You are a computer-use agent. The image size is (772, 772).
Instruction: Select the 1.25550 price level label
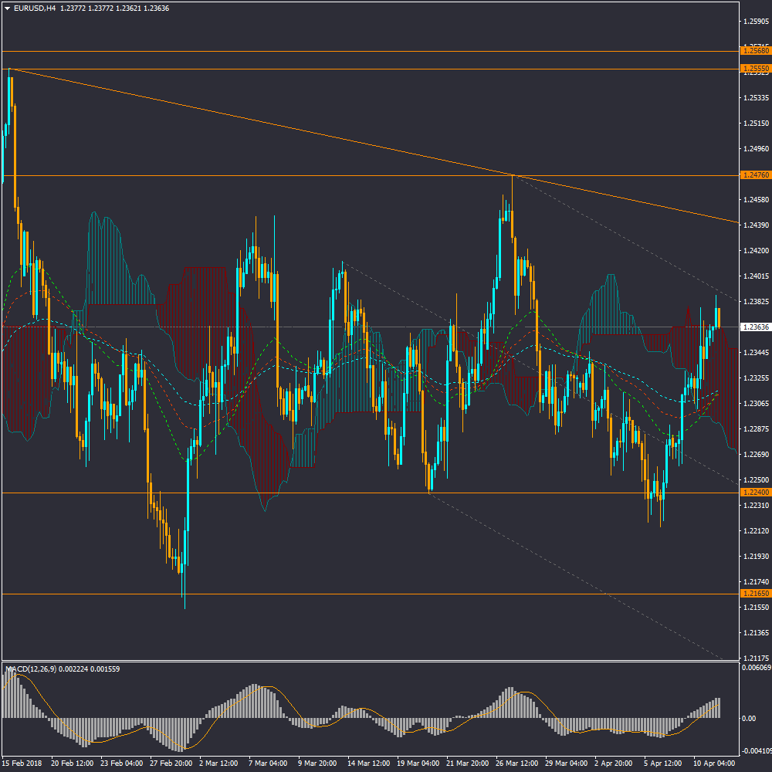(754, 69)
